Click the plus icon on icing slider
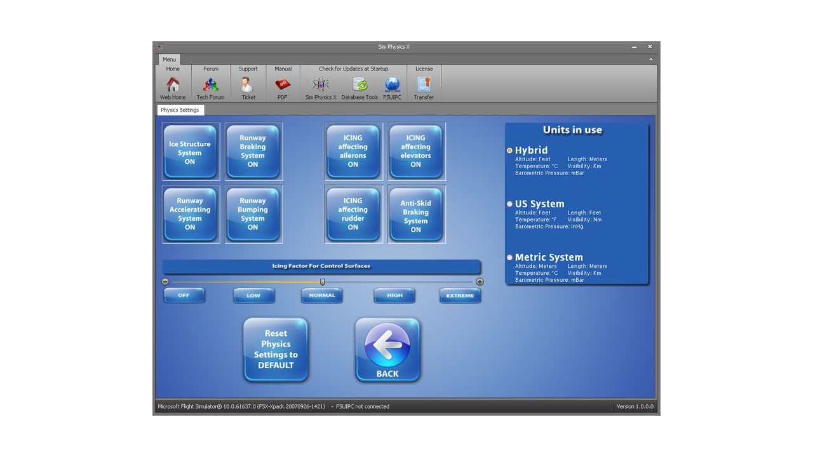Image resolution: width=813 pixels, height=457 pixels. [480, 282]
